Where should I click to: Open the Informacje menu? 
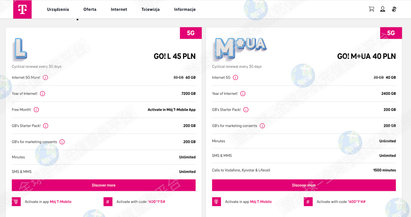185,9
